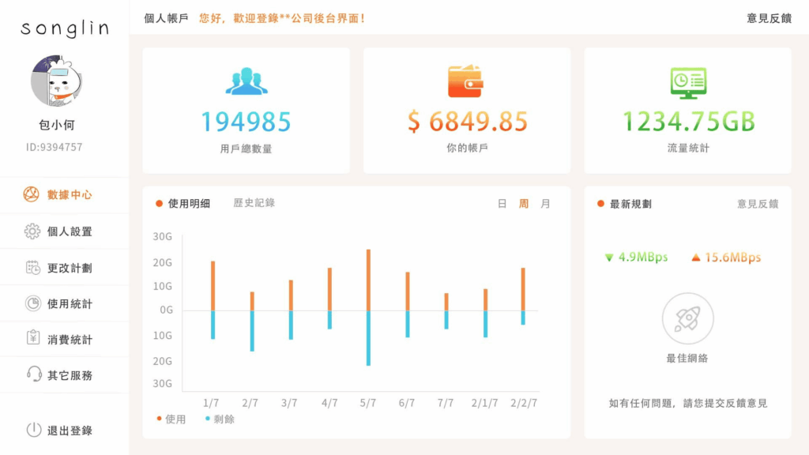Click the blue 剩餘 legend dot
The width and height of the screenshot is (809, 455).
pos(208,419)
